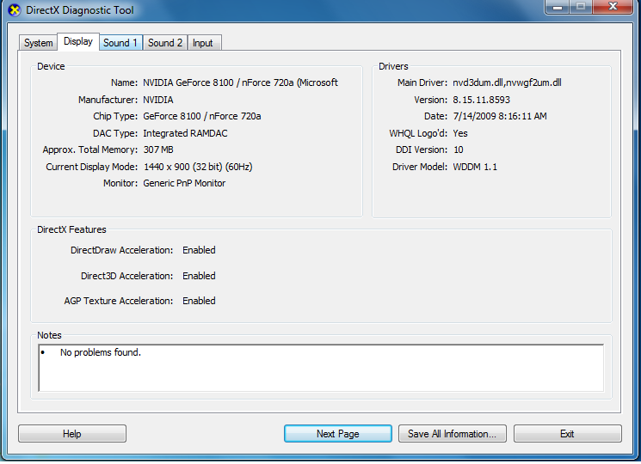Click the 'DirectX Features' group heading
The height and width of the screenshot is (464, 641).
tap(71, 229)
